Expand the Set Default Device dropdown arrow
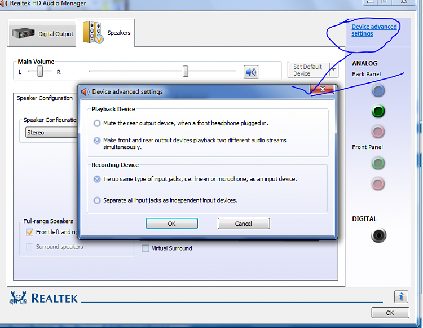 click(334, 69)
